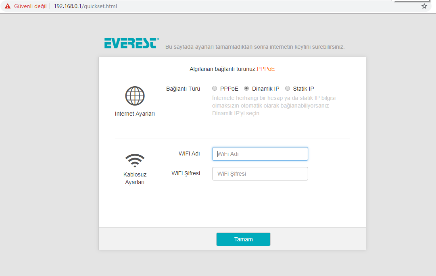Select the Statik IP radio button
This screenshot has width=436, height=276.
(x=288, y=88)
